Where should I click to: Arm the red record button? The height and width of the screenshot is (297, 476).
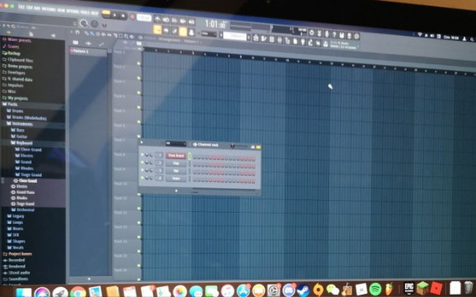pos(132,16)
